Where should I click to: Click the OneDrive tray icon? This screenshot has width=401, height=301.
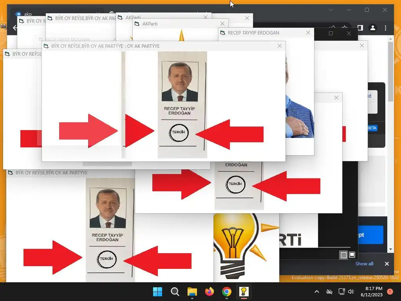(329, 292)
